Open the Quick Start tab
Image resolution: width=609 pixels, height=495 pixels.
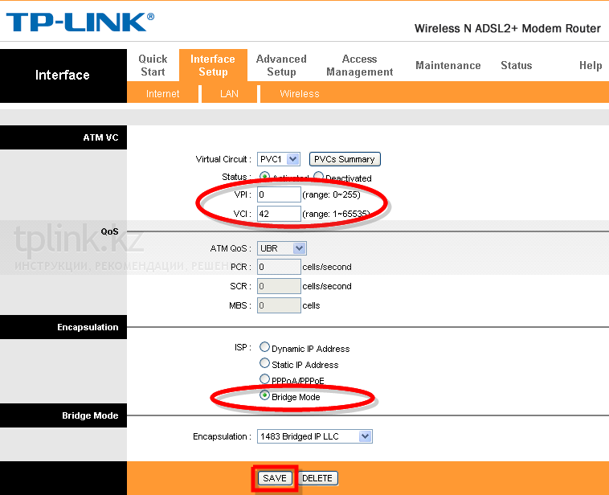[153, 65]
